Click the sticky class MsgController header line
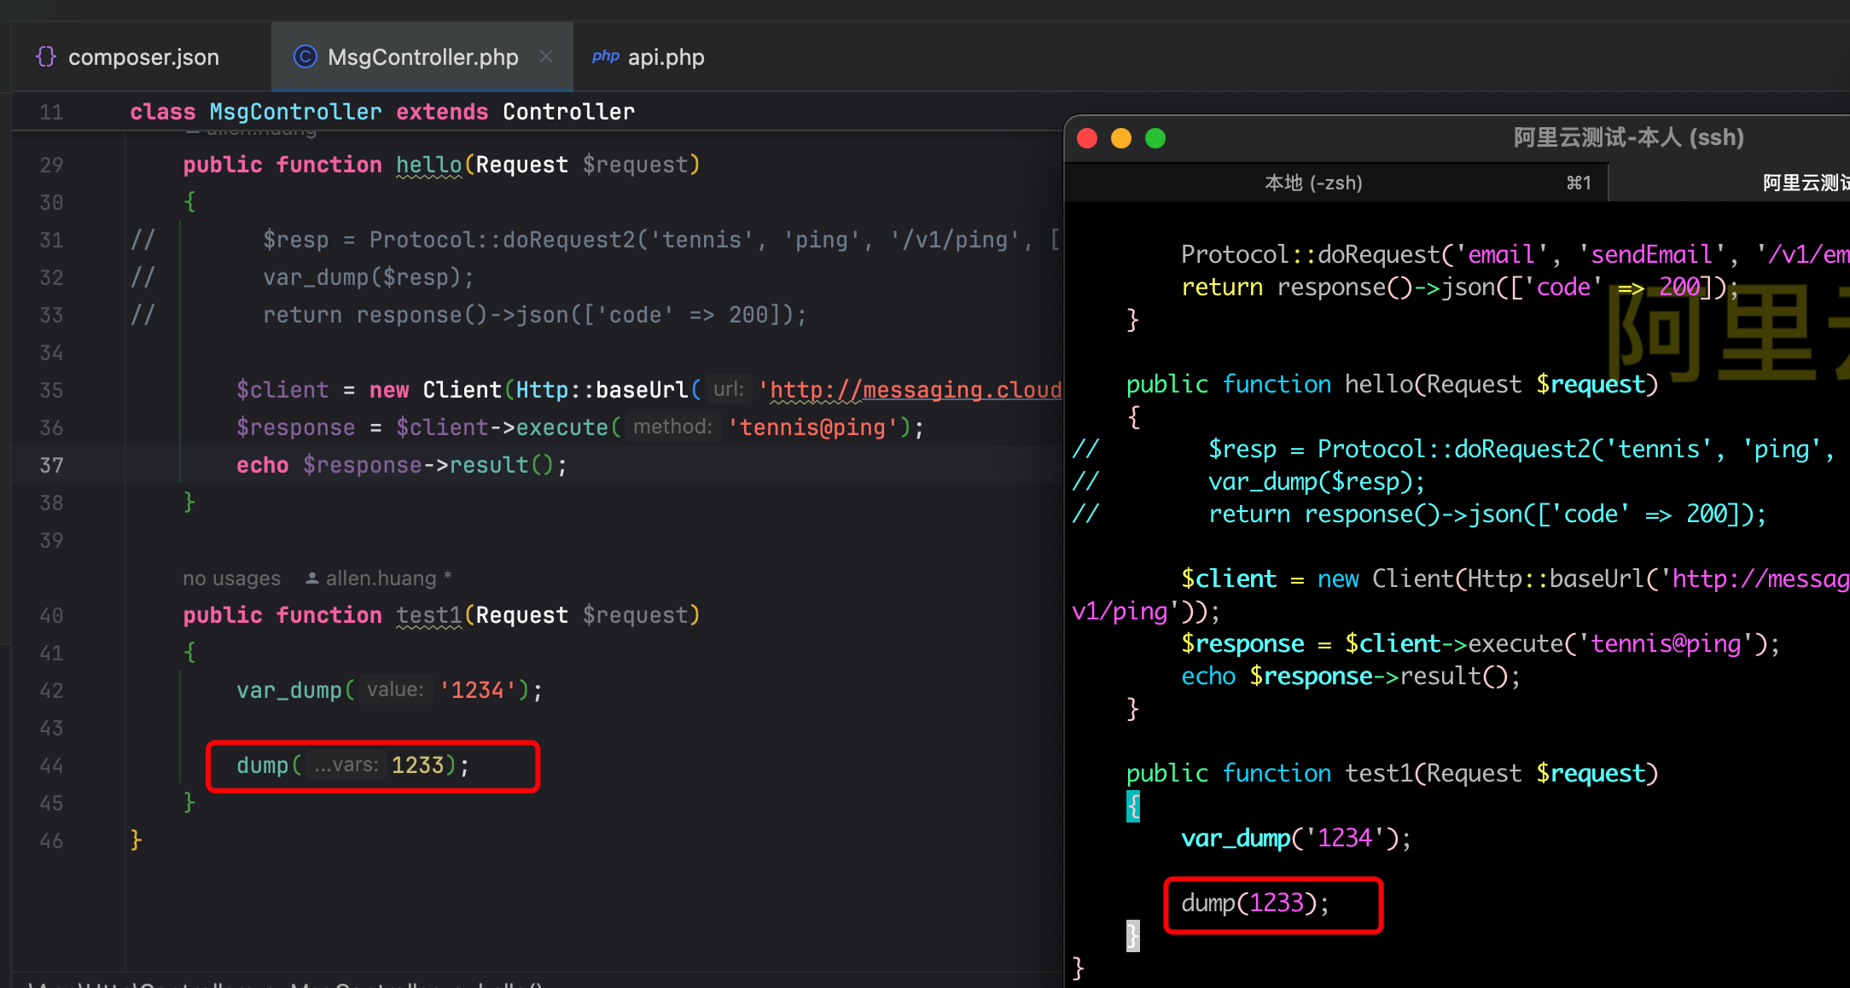The height and width of the screenshot is (988, 1850). coord(382,112)
